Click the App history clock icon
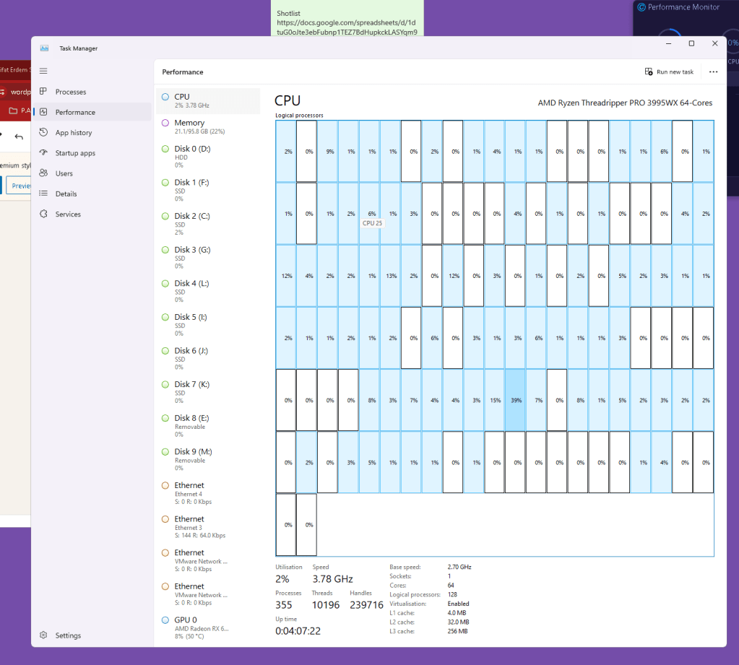Screen dimensions: 739x665 pyautogui.click(x=43, y=132)
